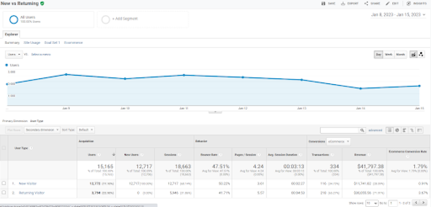Viewport: 431px width, 207px height.
Task: Expand the Secondary dimension dropdown
Action: 42,130
